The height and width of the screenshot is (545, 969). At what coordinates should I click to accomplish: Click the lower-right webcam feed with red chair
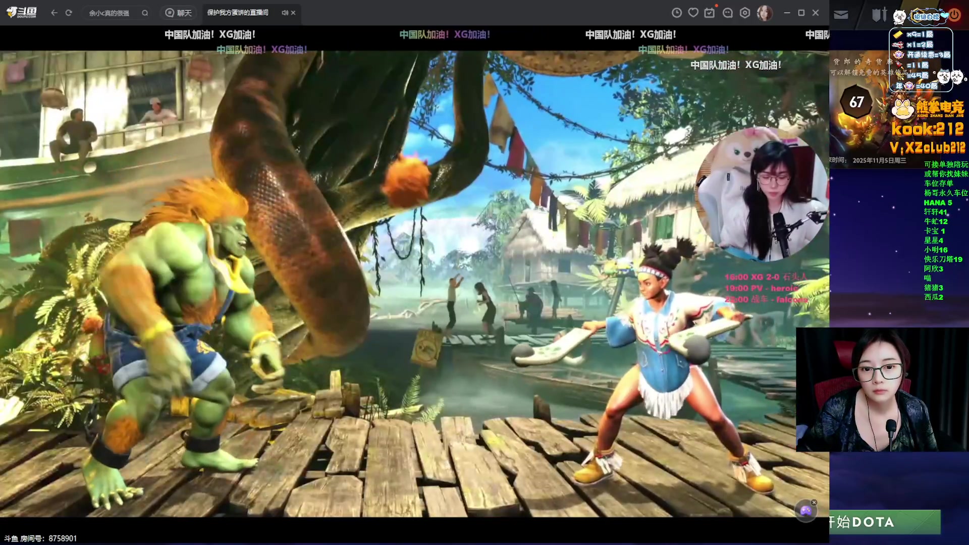(882, 390)
